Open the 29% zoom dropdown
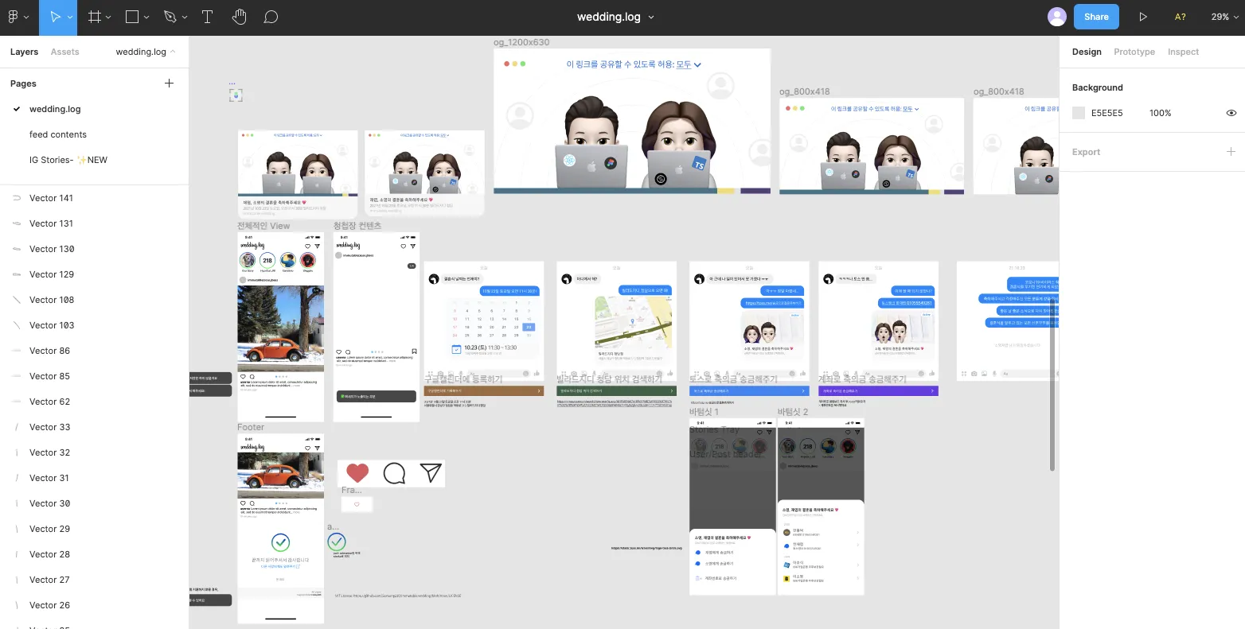 pos(1224,17)
